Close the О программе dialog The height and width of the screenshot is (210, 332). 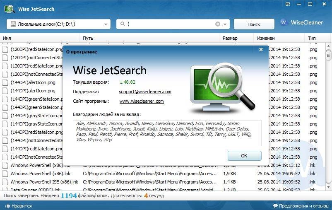pyautogui.click(x=261, y=50)
